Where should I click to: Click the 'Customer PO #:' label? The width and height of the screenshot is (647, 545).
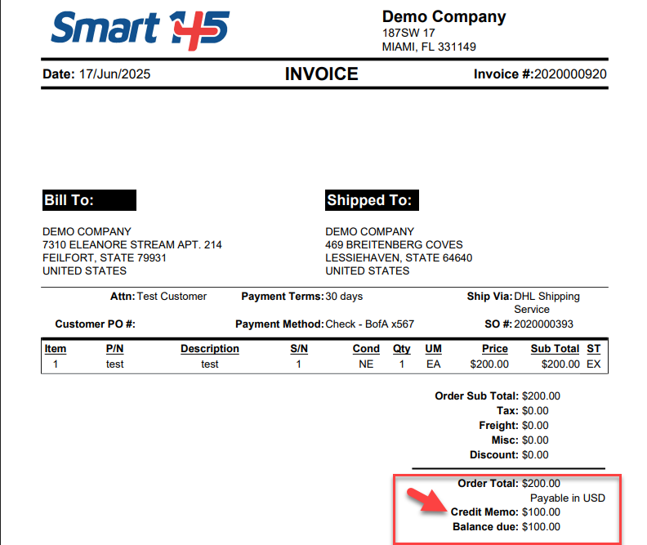[x=96, y=324]
